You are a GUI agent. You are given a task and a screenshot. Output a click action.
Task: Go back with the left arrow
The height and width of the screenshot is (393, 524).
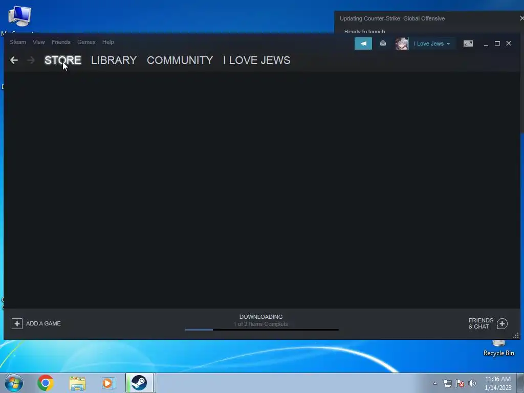(x=14, y=60)
